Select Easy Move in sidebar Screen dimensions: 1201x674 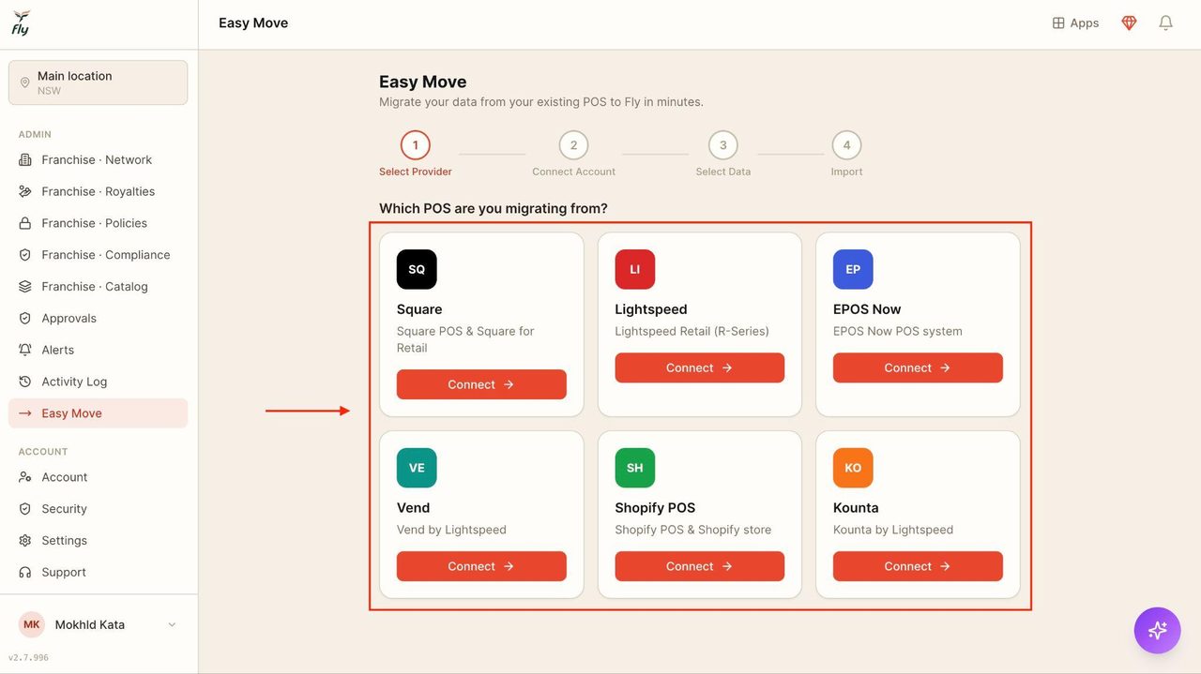pos(99,413)
